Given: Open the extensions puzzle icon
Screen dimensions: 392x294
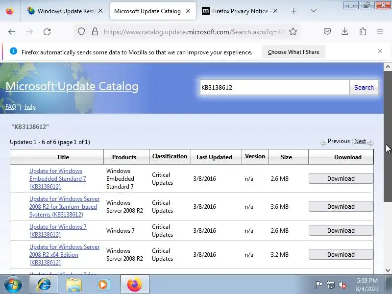Looking at the screenshot, I should point(363,31).
